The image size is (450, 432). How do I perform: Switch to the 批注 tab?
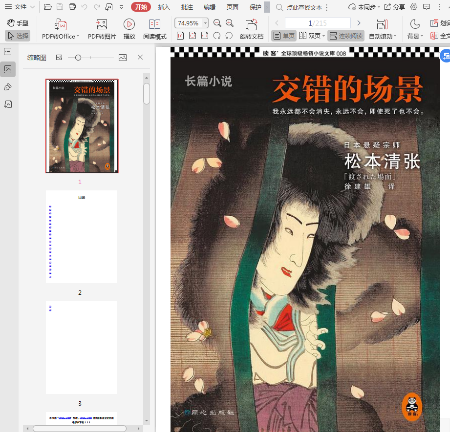pyautogui.click(x=187, y=7)
